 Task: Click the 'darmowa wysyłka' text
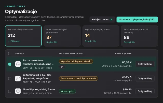pos(122,80)
